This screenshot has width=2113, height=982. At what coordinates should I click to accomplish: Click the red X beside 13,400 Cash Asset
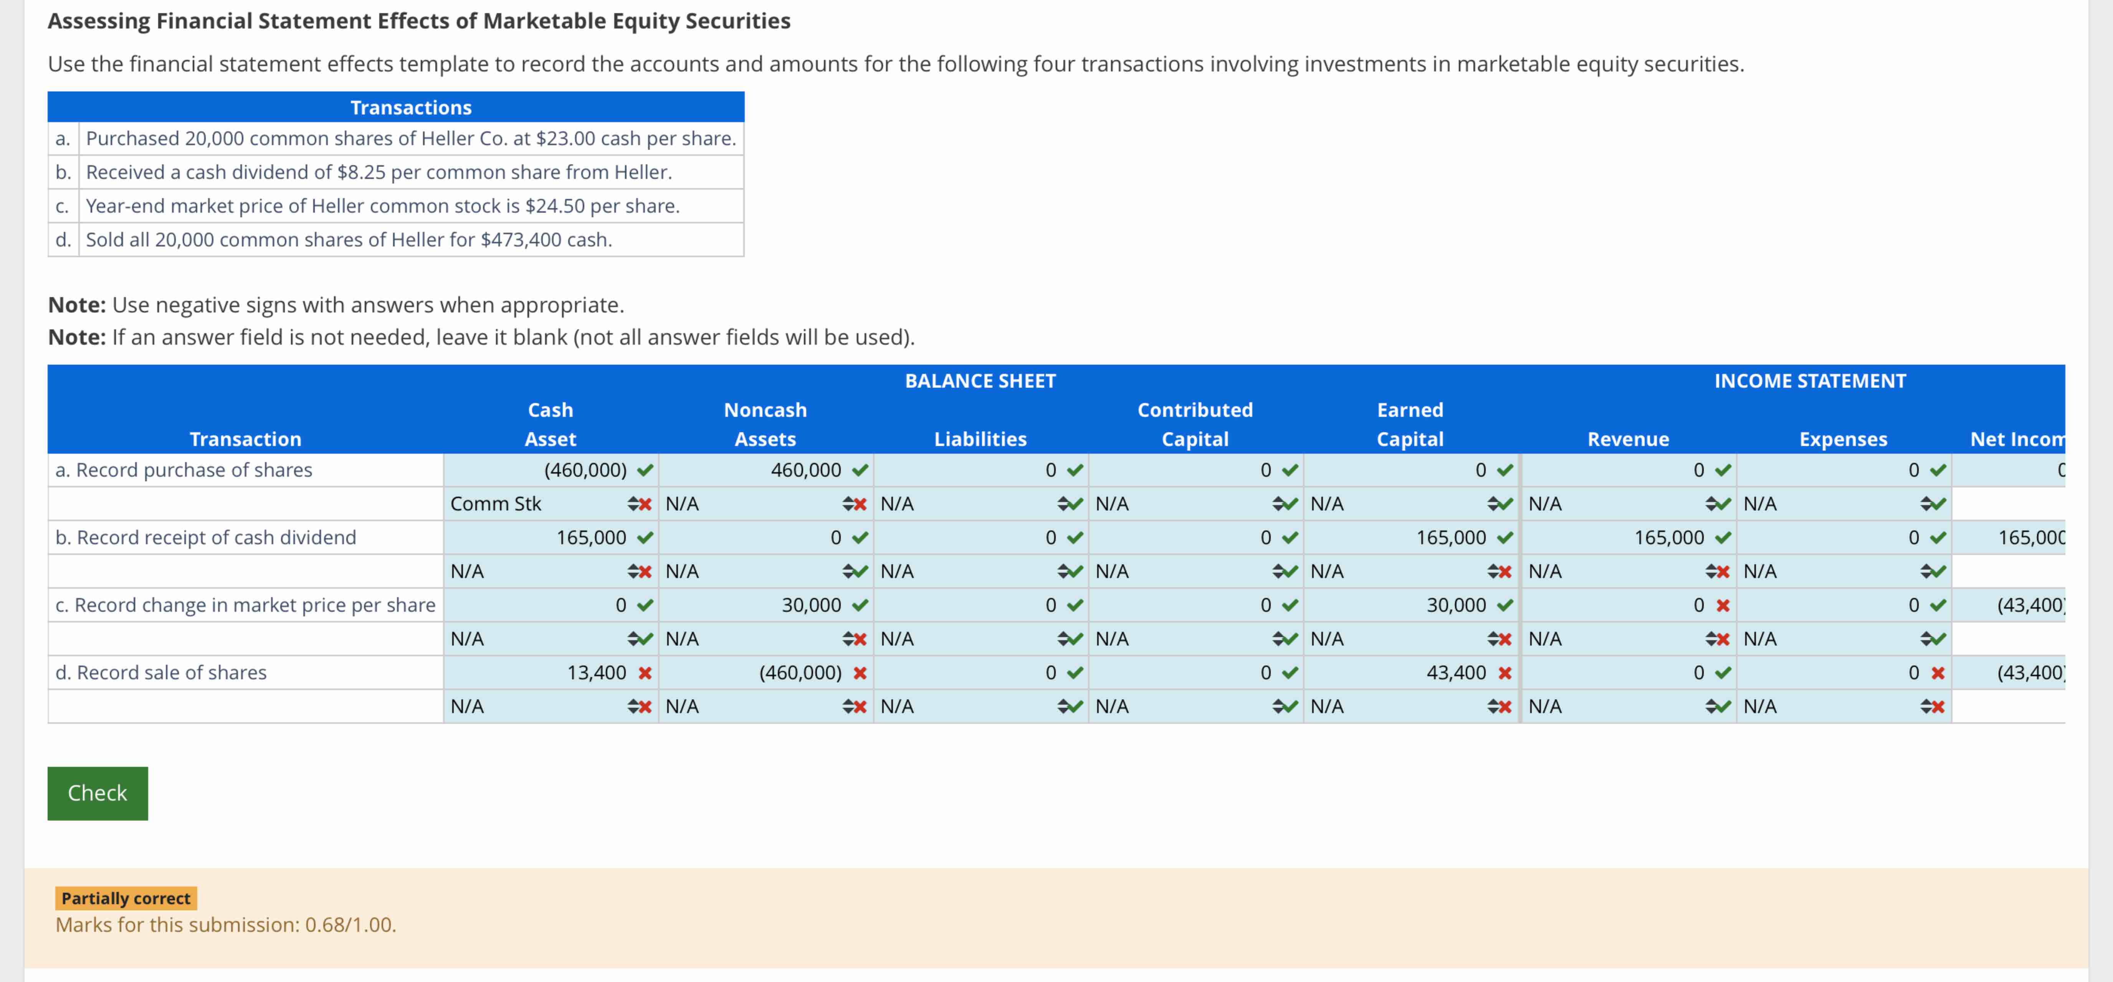click(x=645, y=672)
